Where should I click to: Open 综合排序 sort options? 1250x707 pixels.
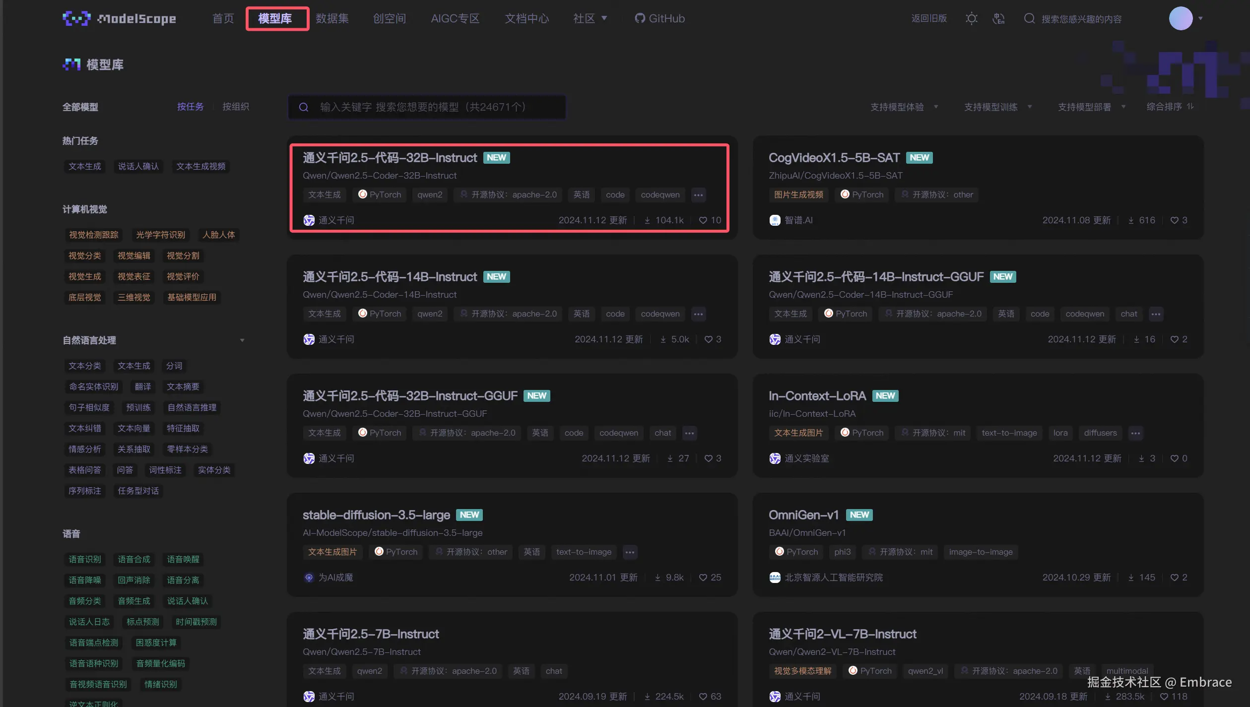tap(1170, 107)
